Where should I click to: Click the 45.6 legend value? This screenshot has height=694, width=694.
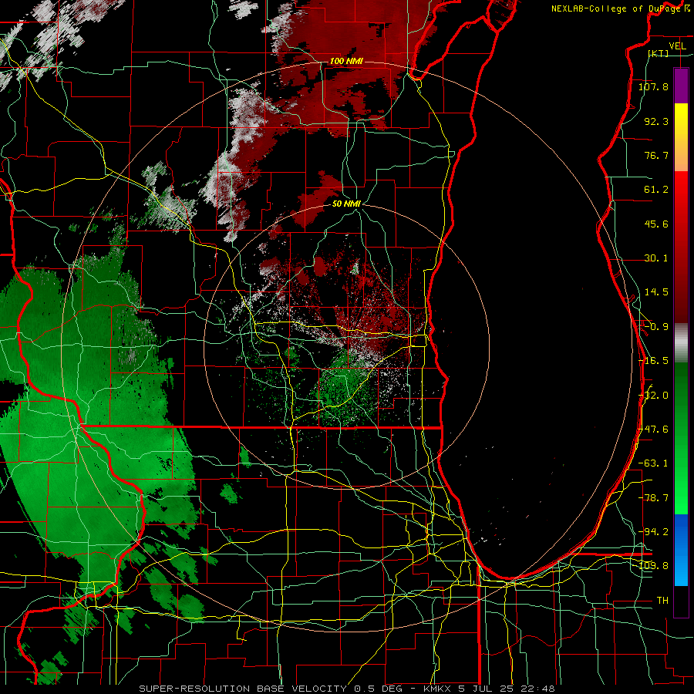click(656, 224)
